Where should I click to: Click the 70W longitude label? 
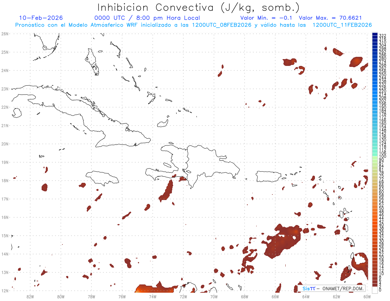tap(214, 296)
